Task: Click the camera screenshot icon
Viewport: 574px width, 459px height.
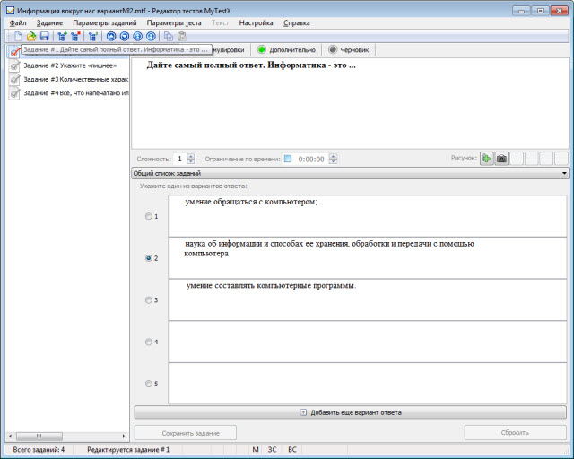Action: pos(502,159)
